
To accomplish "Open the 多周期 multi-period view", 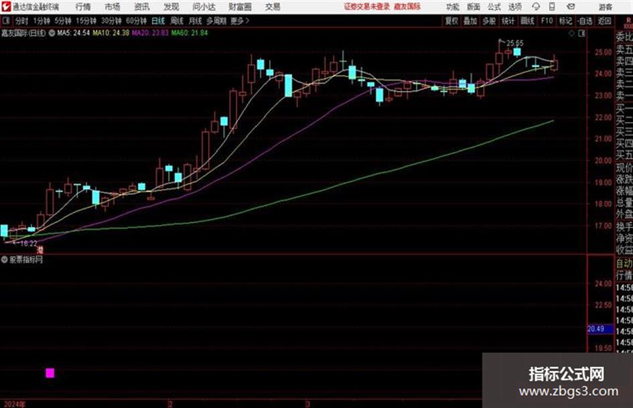I will [x=216, y=21].
